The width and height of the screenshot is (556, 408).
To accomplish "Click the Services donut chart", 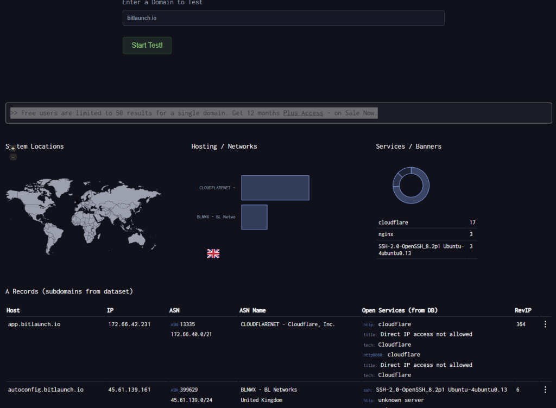I will point(411,186).
